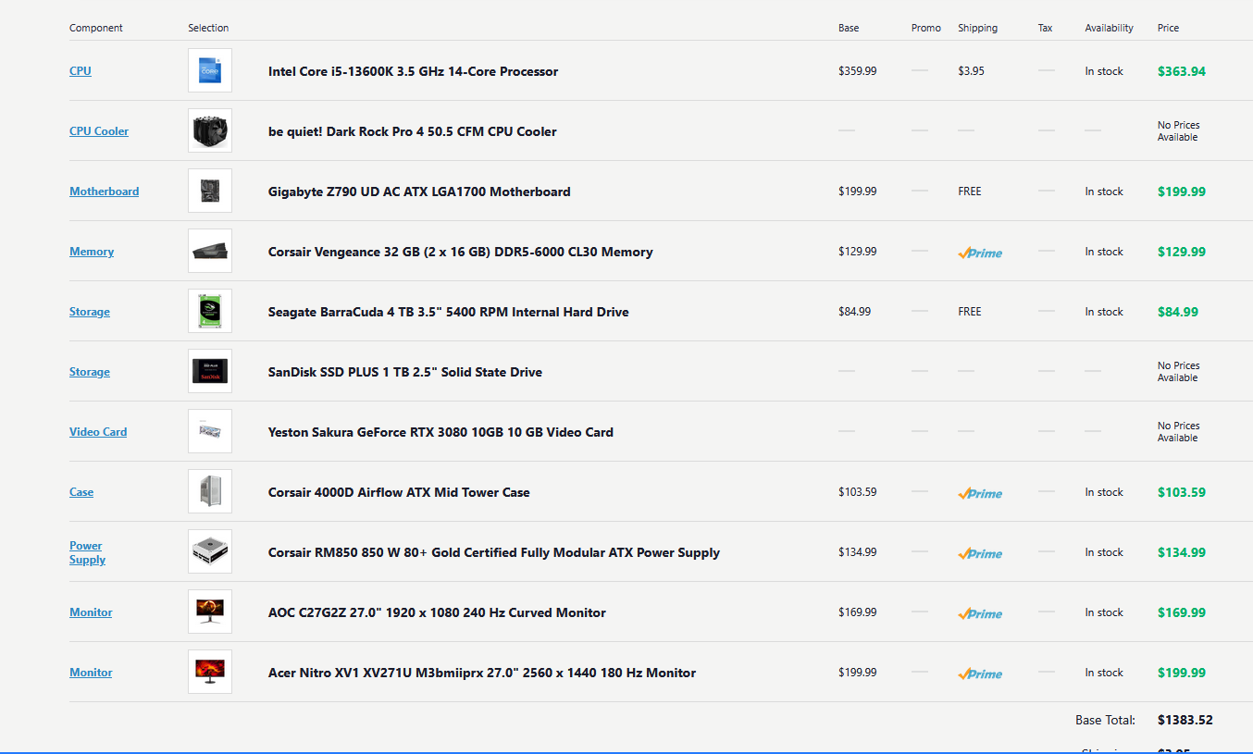
Task: Open Yeston Sakura RTX 3080 product name
Action: (x=440, y=432)
